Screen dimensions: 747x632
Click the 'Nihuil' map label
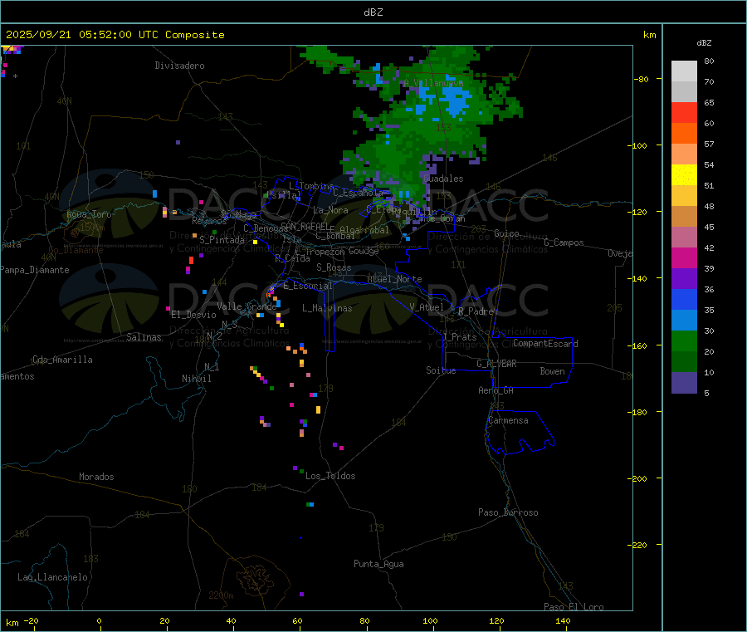pos(196,379)
